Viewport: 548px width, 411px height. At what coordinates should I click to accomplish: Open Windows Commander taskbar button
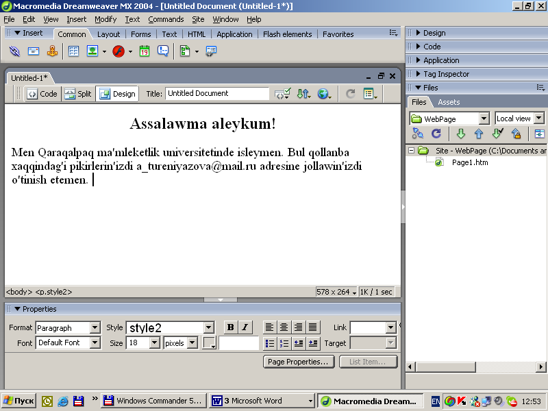pos(153,401)
